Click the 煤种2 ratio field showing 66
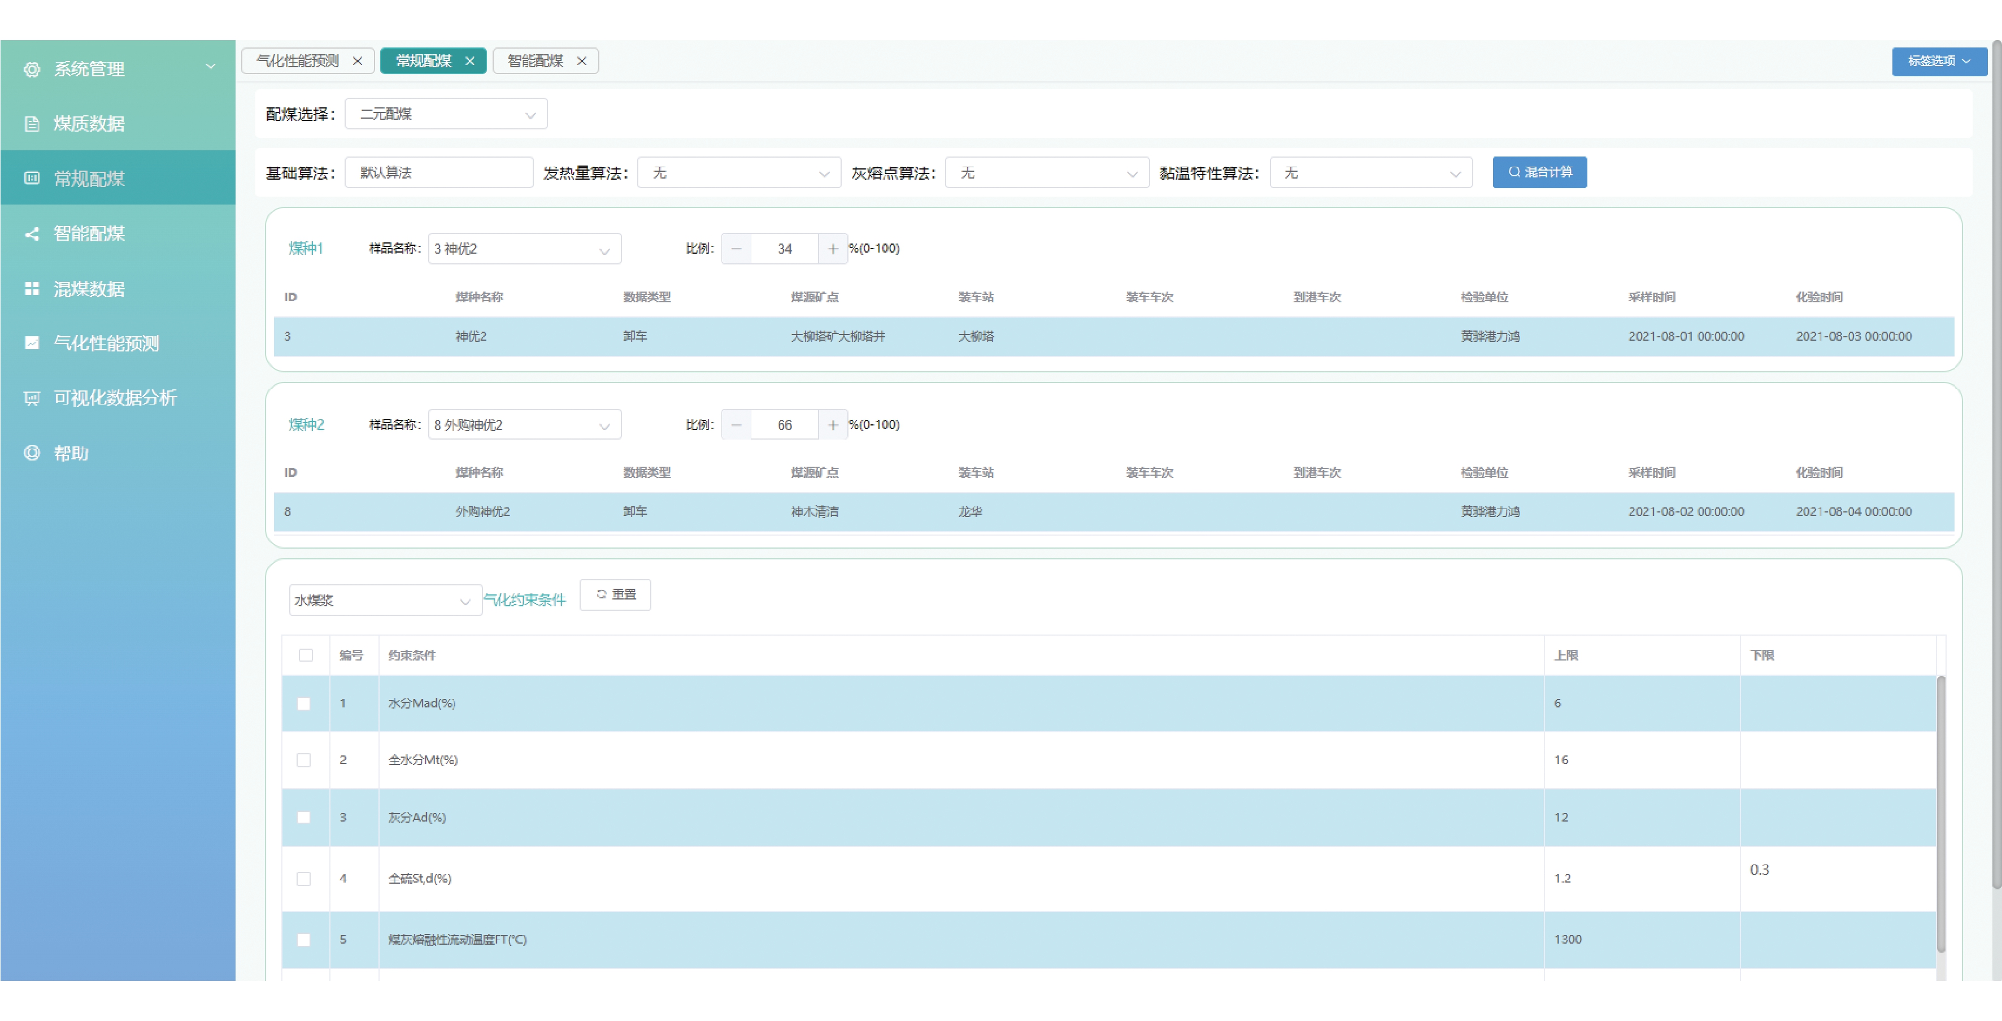Screen dimensions: 2002x1021 pyautogui.click(x=785, y=424)
